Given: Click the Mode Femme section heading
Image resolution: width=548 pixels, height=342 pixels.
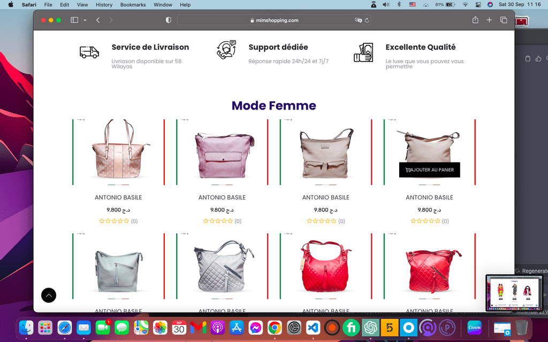Looking at the screenshot, I should [x=273, y=105].
